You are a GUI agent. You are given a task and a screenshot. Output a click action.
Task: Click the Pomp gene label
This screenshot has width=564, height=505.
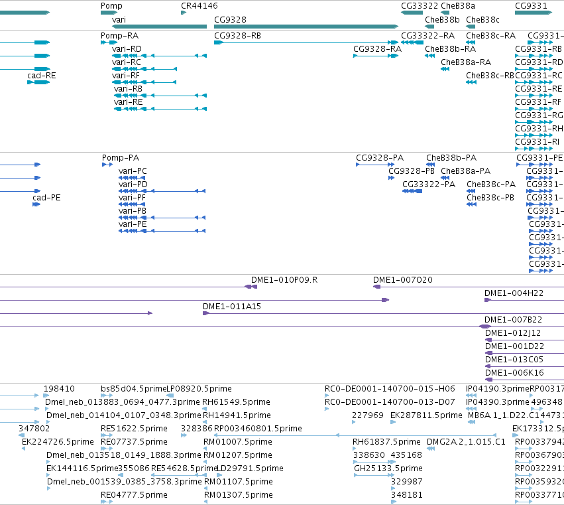[x=111, y=6]
